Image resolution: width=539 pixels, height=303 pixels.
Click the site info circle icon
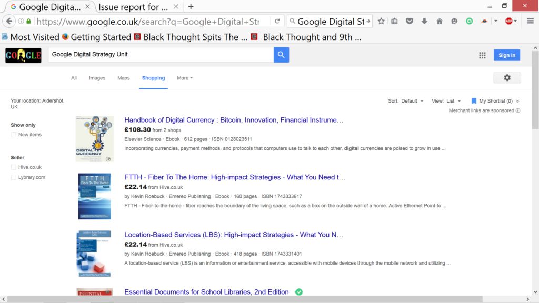pos(21,21)
